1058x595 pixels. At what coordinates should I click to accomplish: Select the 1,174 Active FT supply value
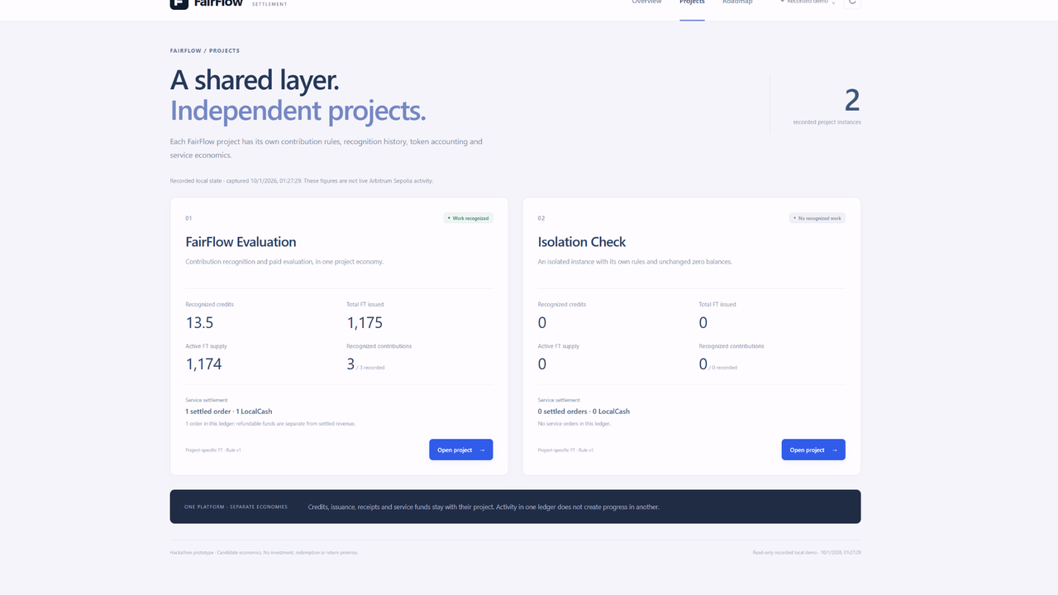click(203, 364)
